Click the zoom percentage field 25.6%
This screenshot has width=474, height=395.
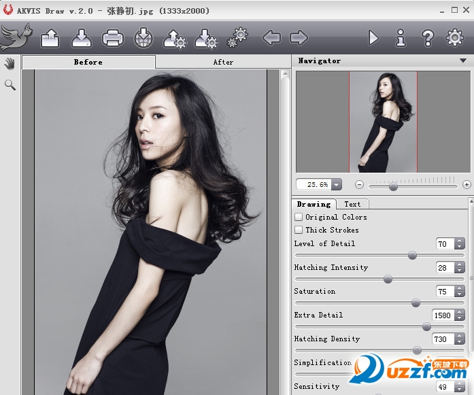[x=314, y=184]
